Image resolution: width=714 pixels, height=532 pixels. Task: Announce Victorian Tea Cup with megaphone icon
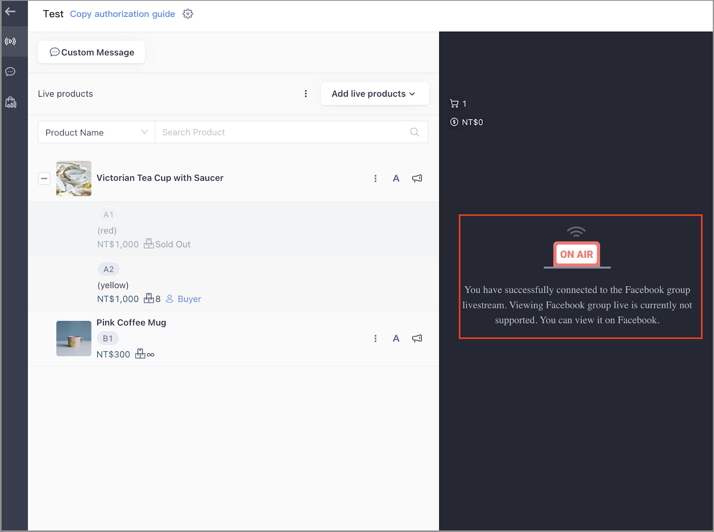point(417,178)
